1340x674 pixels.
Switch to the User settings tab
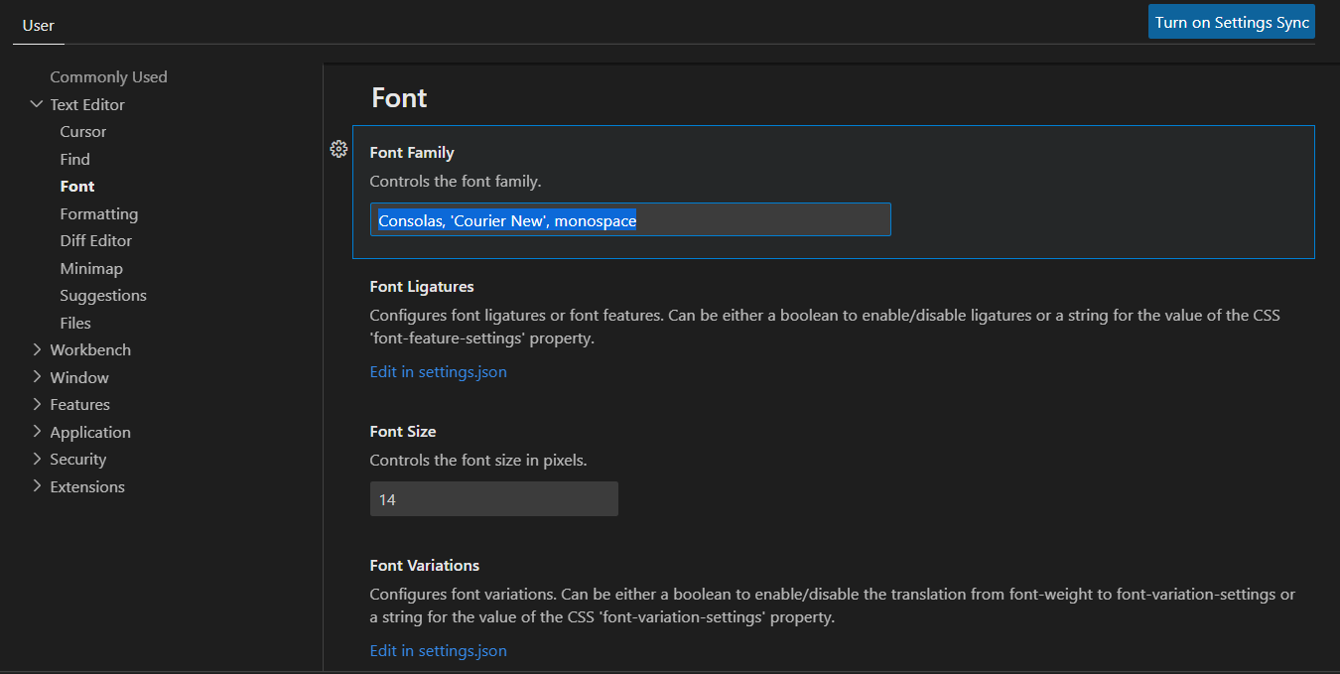[39, 25]
